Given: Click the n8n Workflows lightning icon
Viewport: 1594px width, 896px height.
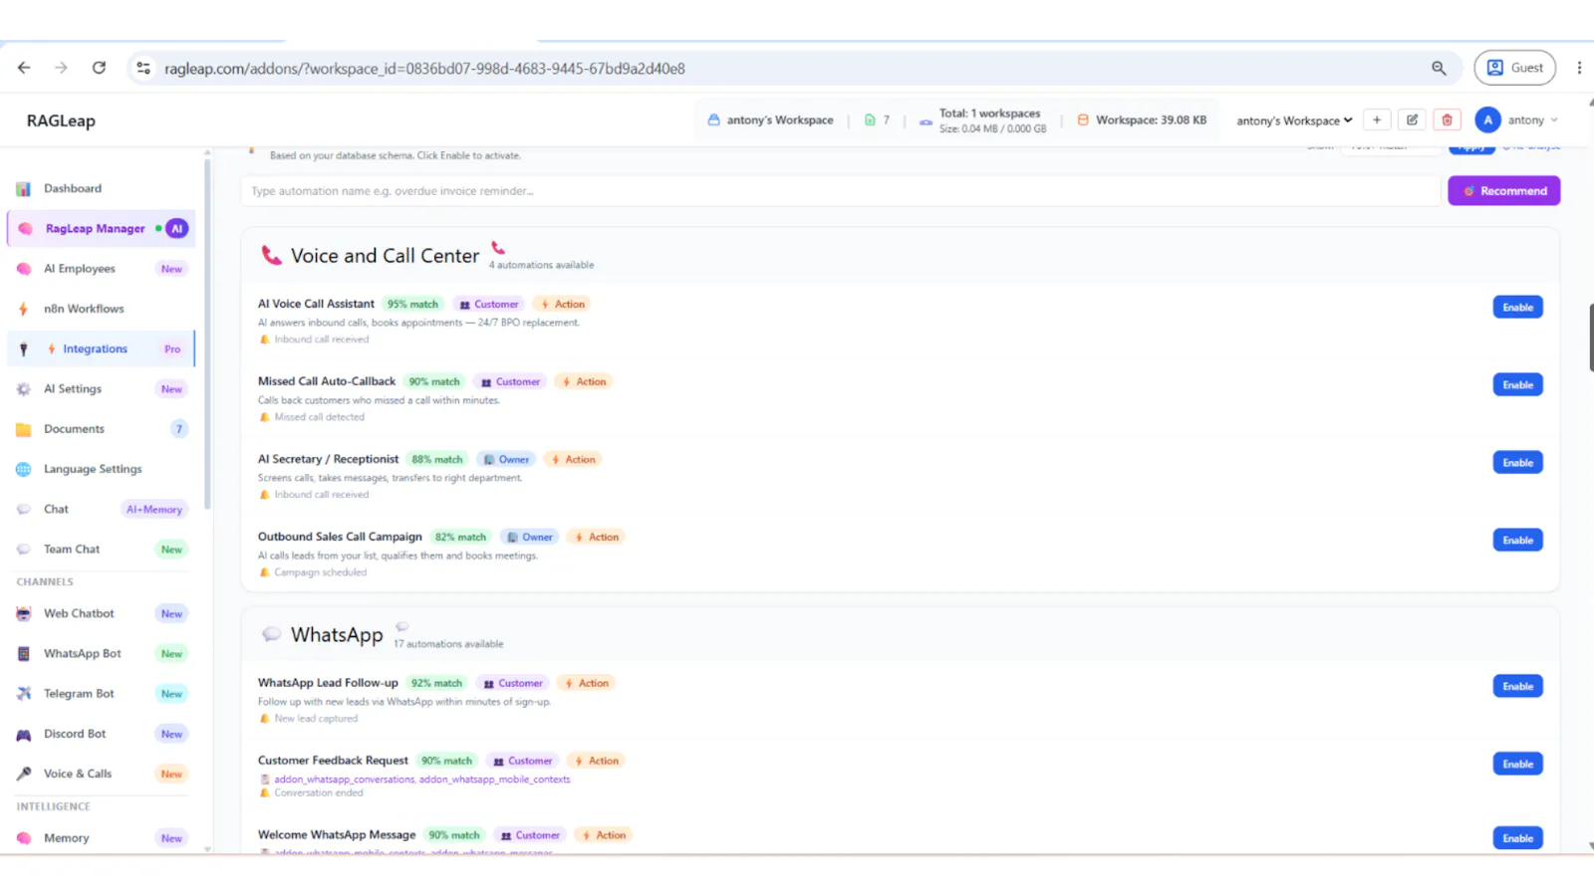Looking at the screenshot, I should [x=24, y=309].
